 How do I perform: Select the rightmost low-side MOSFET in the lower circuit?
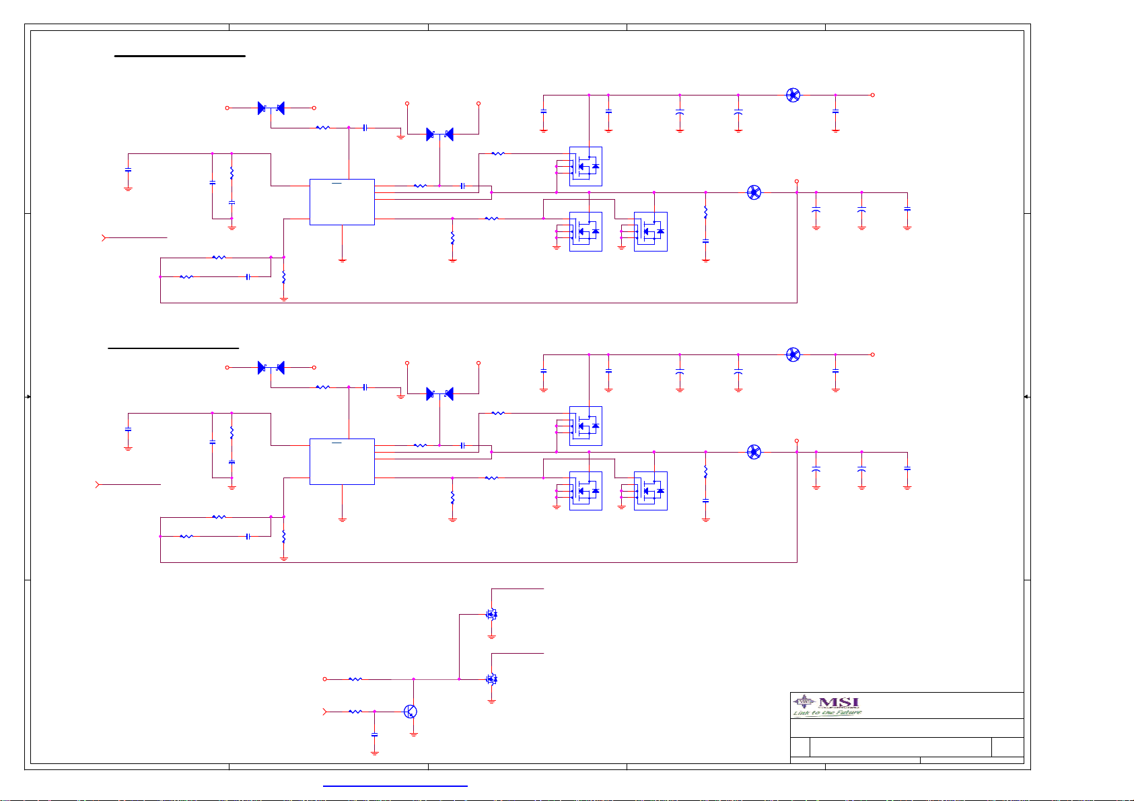(x=651, y=491)
